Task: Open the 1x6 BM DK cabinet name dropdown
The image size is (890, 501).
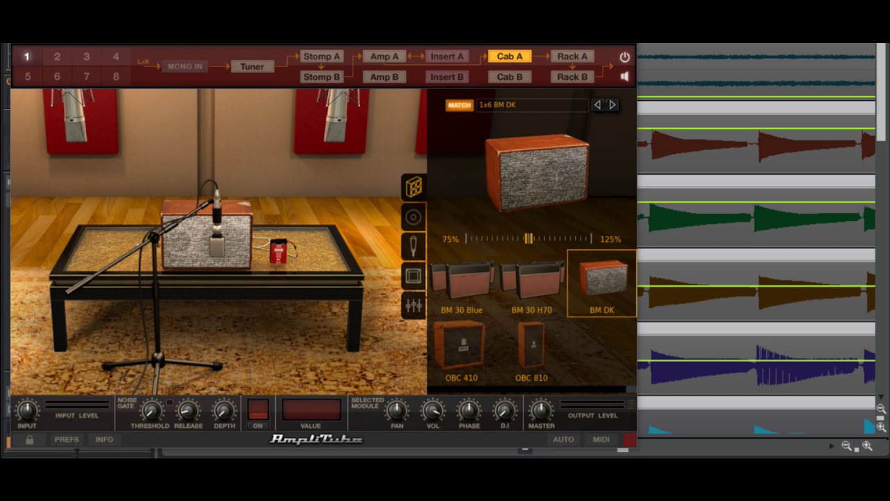Action: tap(533, 105)
